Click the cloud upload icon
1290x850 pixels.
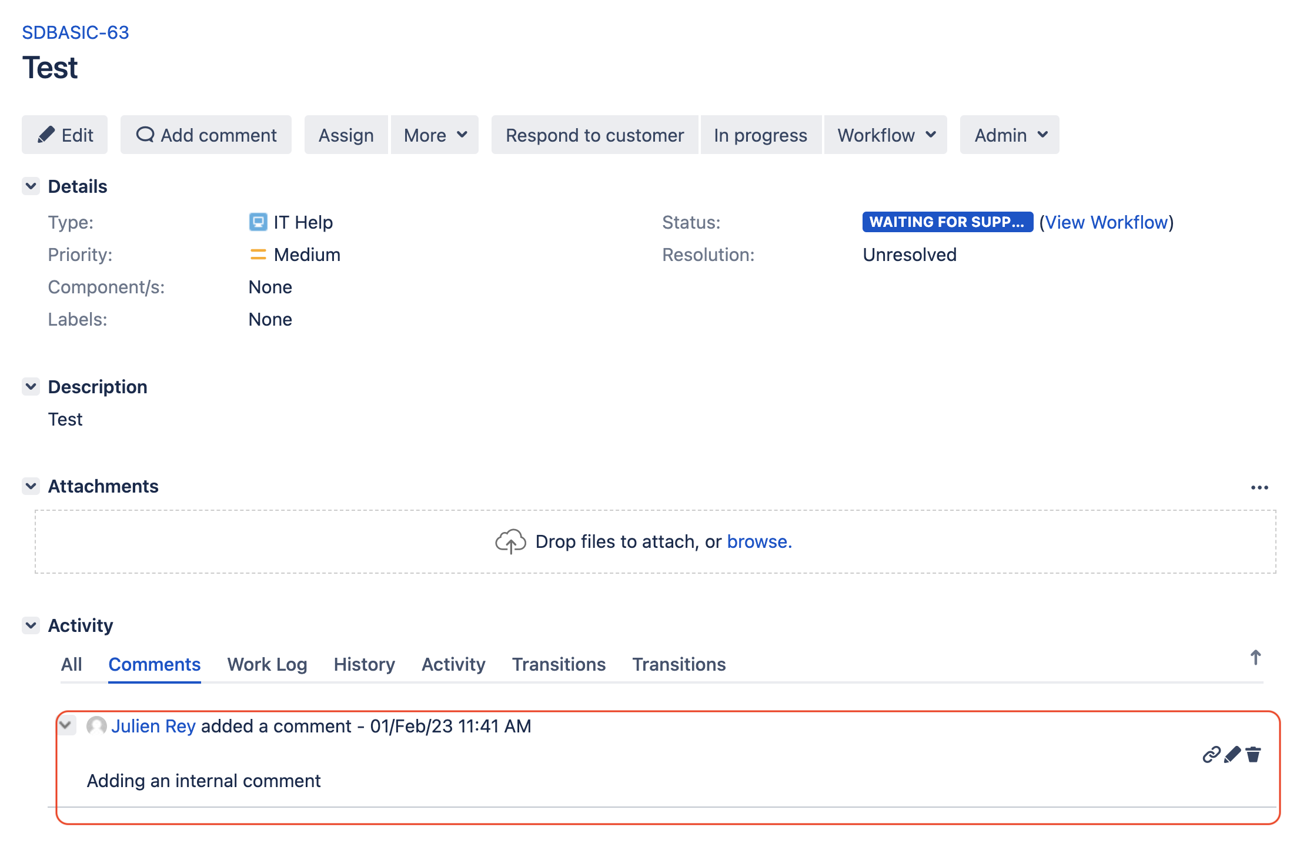coord(510,541)
